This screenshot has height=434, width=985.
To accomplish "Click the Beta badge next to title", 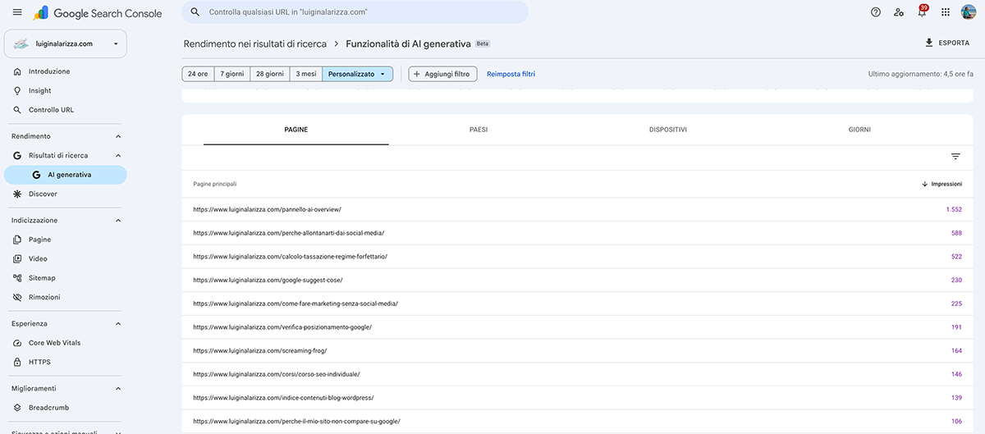I will pos(483,43).
